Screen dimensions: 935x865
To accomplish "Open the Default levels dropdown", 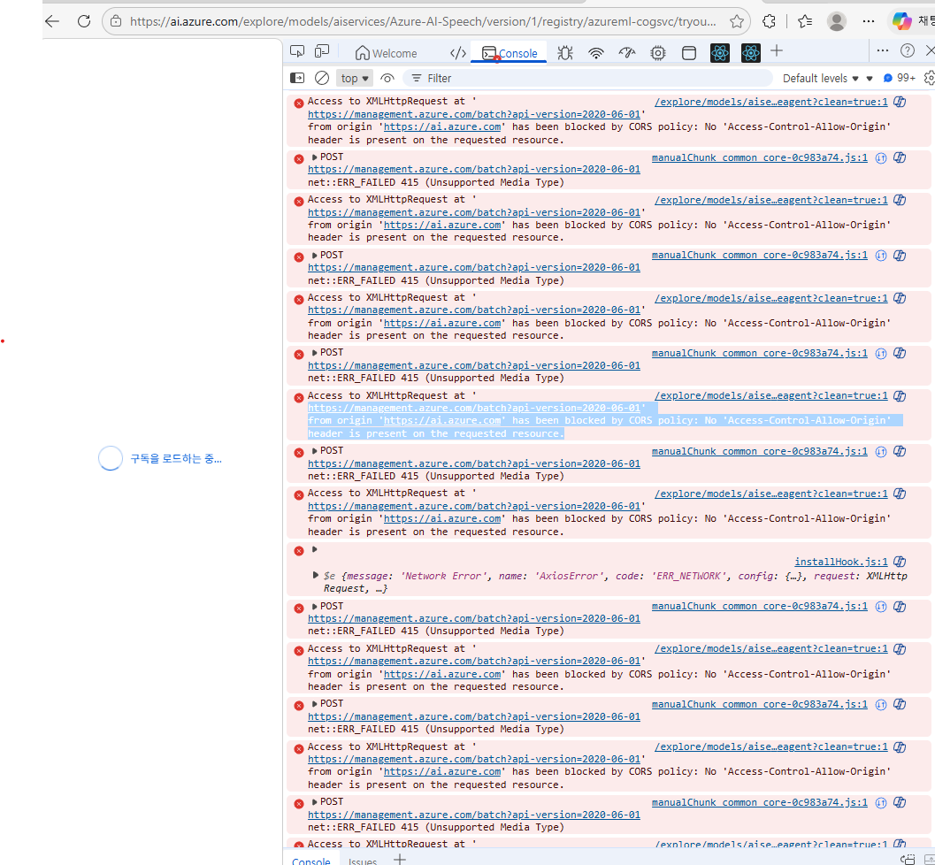I will (x=821, y=78).
